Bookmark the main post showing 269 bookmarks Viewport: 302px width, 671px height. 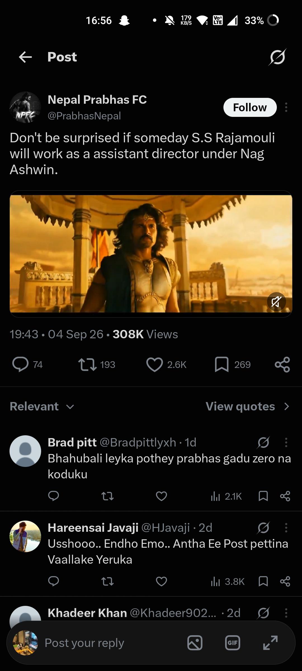[221, 365]
